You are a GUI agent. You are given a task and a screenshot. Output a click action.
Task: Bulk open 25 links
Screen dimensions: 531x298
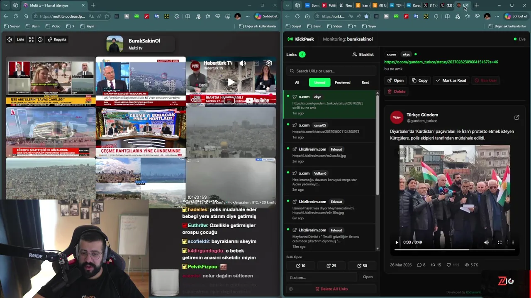(331, 266)
